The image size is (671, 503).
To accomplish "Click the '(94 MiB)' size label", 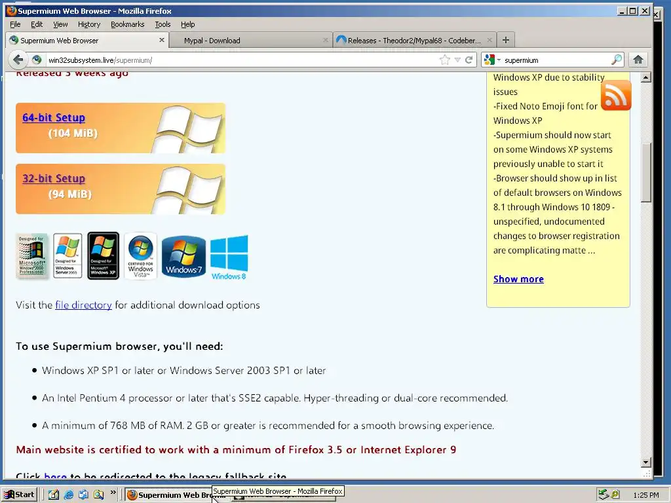I will tap(69, 194).
